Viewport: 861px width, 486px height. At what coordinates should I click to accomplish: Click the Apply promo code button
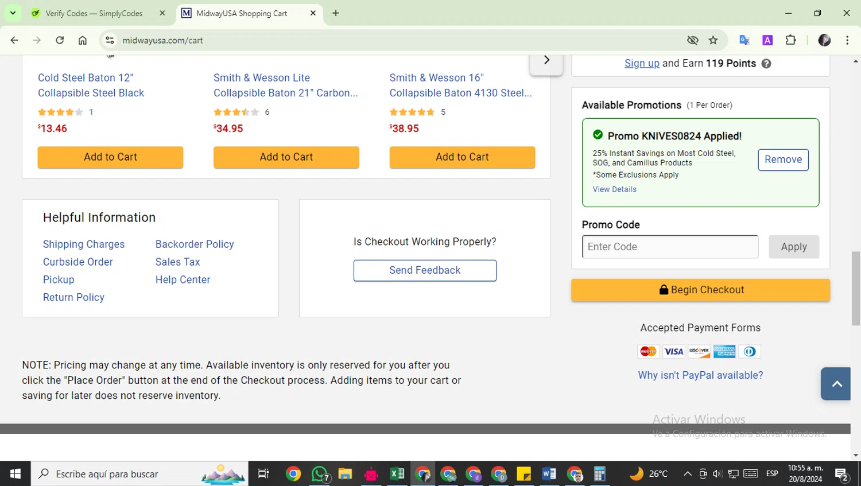pos(794,247)
